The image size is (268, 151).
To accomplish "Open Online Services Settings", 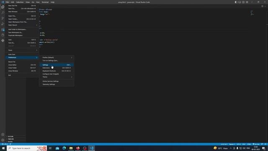I will 57,81.
